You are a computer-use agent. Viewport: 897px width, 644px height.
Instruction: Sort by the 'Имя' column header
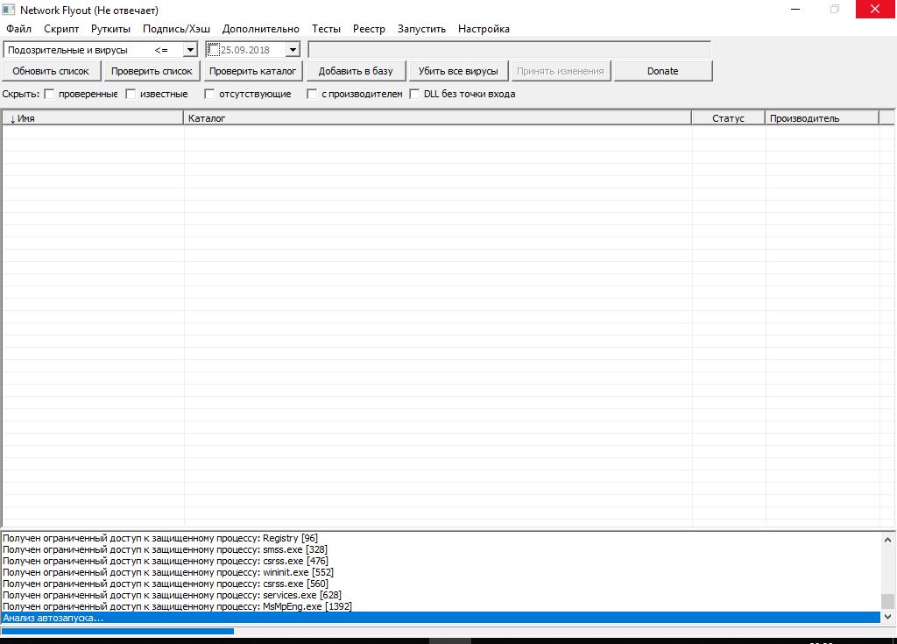pyautogui.click(x=92, y=118)
